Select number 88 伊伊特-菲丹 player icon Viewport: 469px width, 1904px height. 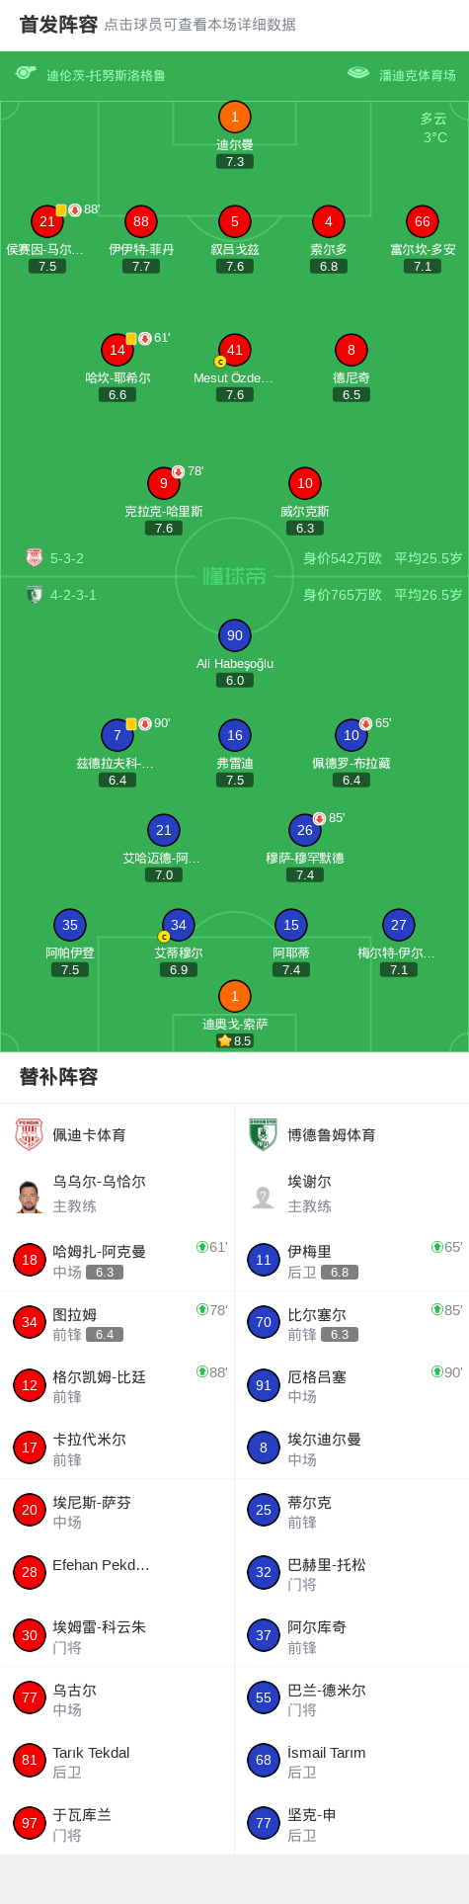pos(141,222)
